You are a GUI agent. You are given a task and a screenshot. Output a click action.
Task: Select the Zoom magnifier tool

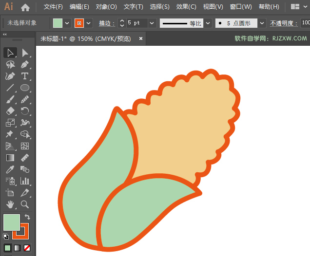click(x=25, y=204)
